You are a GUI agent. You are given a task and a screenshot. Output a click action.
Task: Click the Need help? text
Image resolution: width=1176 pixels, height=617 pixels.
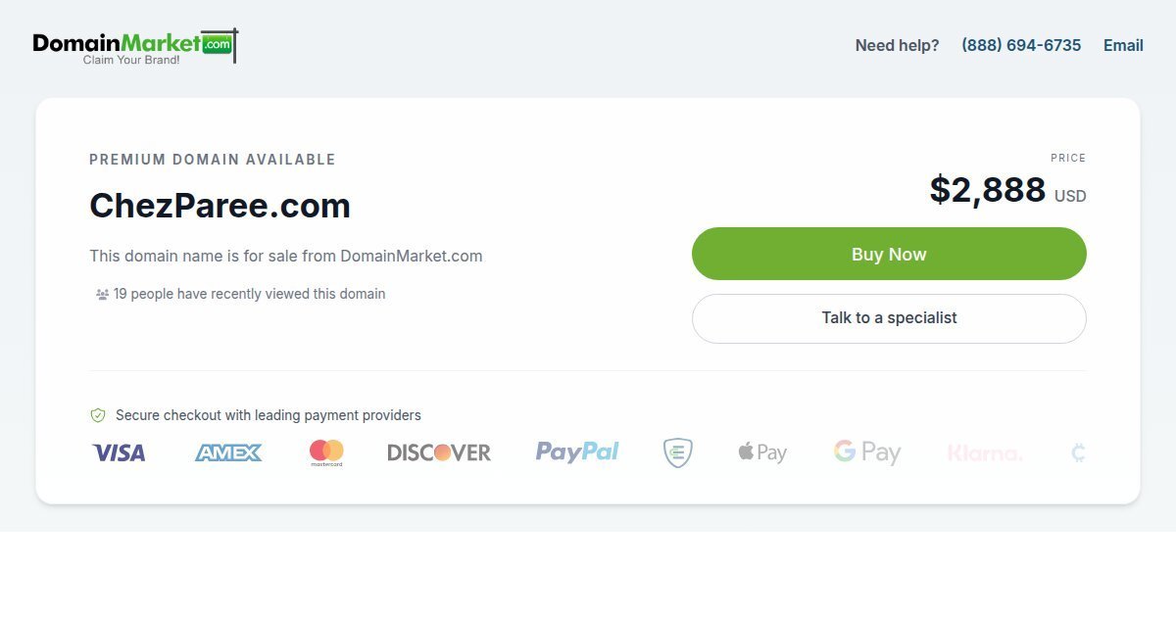coord(897,45)
